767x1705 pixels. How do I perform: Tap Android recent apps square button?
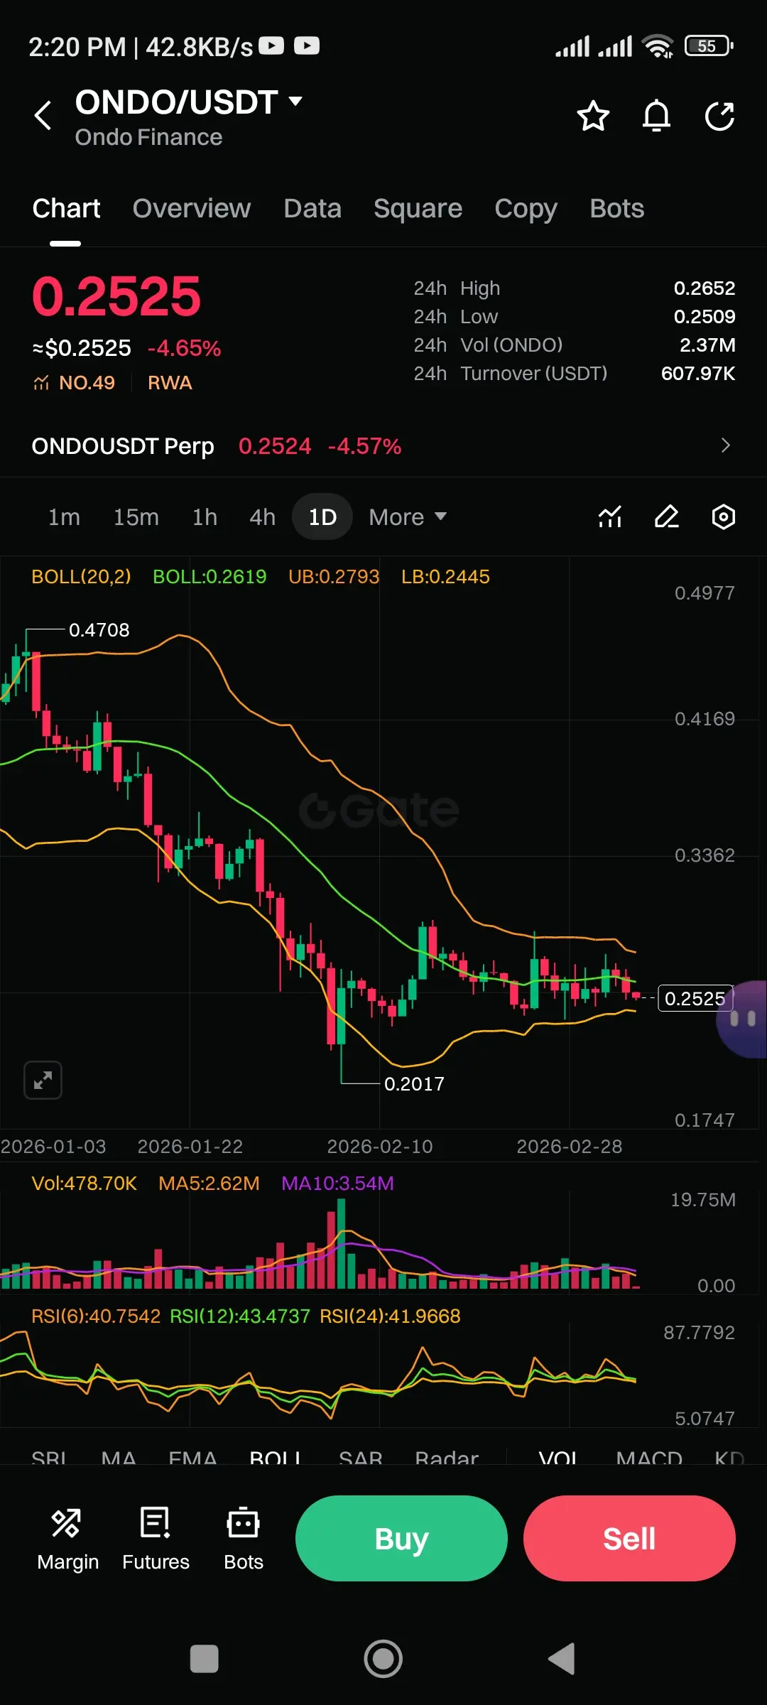click(205, 1659)
